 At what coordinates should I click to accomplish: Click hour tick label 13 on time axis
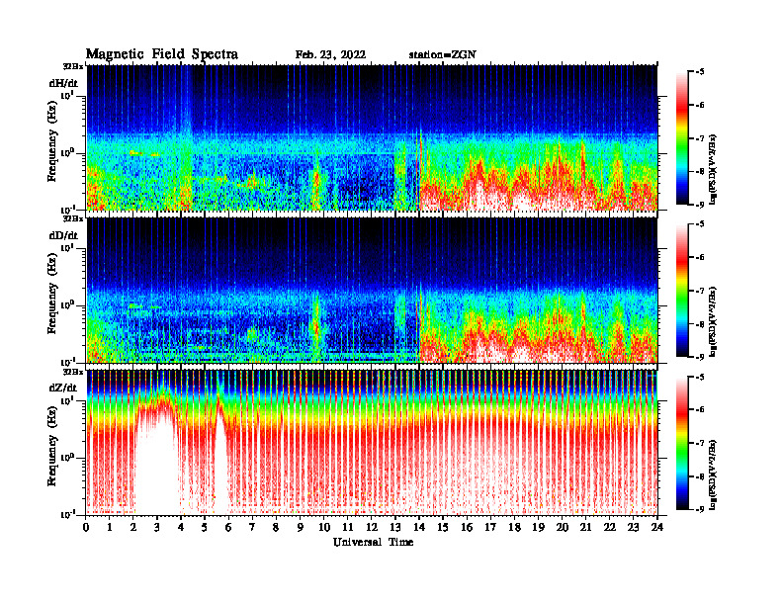pos(395,528)
